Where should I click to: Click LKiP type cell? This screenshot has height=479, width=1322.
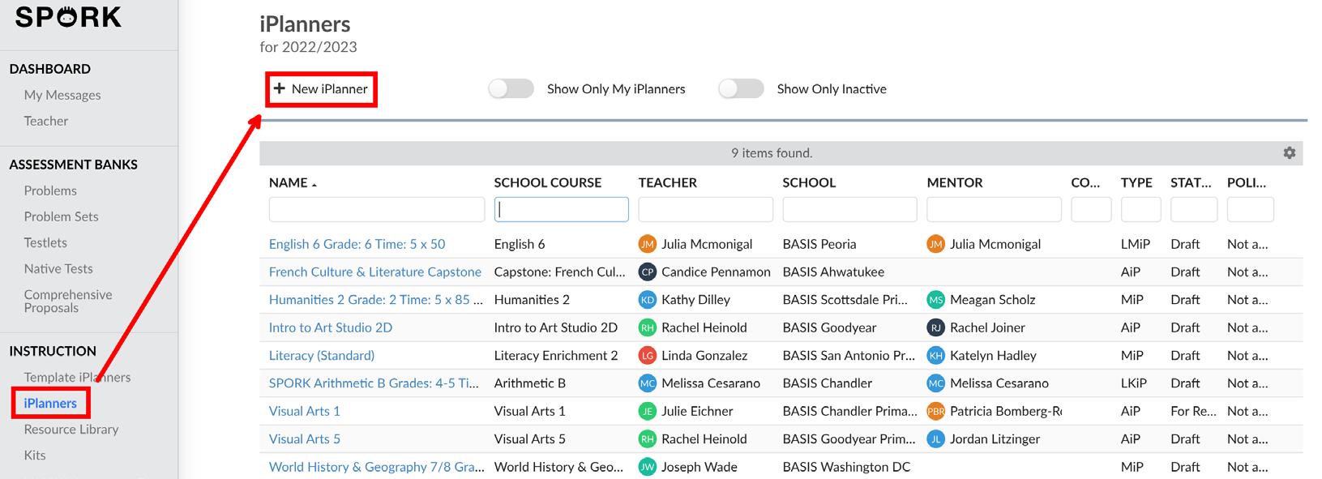(1135, 383)
